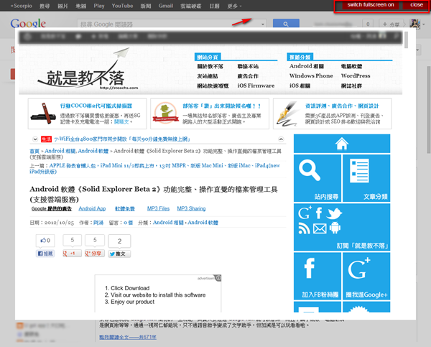
Task: Expand the 更多 dropdown in Google bar
Action: (233, 5)
